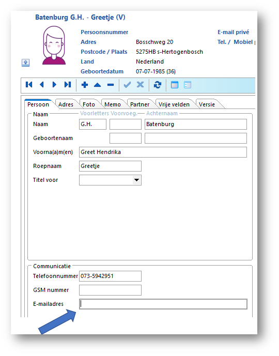The image size is (279, 356).
Task: Jump to the last record
Action: click(68, 85)
